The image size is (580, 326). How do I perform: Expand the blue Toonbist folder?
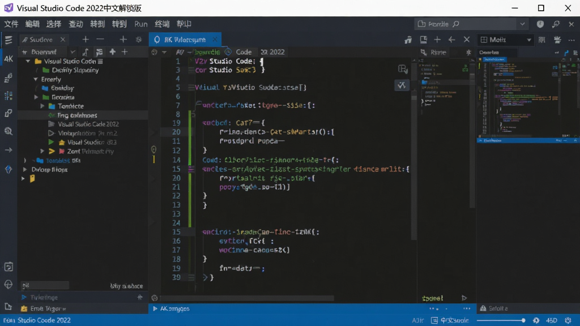pos(25,160)
